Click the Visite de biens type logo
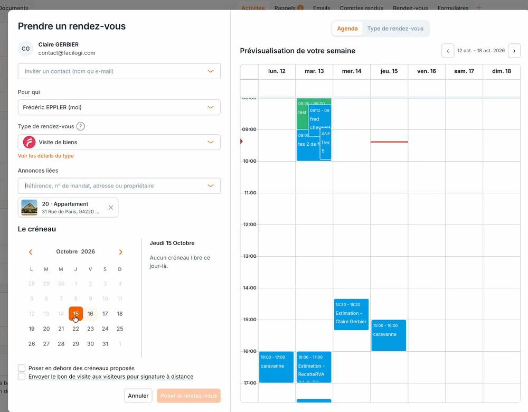Viewport: 528px width, 412px height. [x=29, y=142]
